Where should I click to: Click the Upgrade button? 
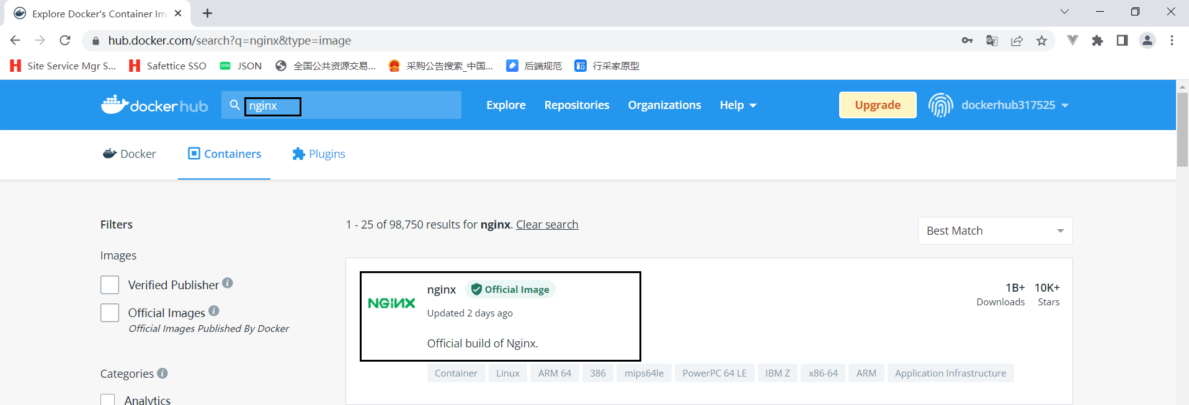coord(878,105)
